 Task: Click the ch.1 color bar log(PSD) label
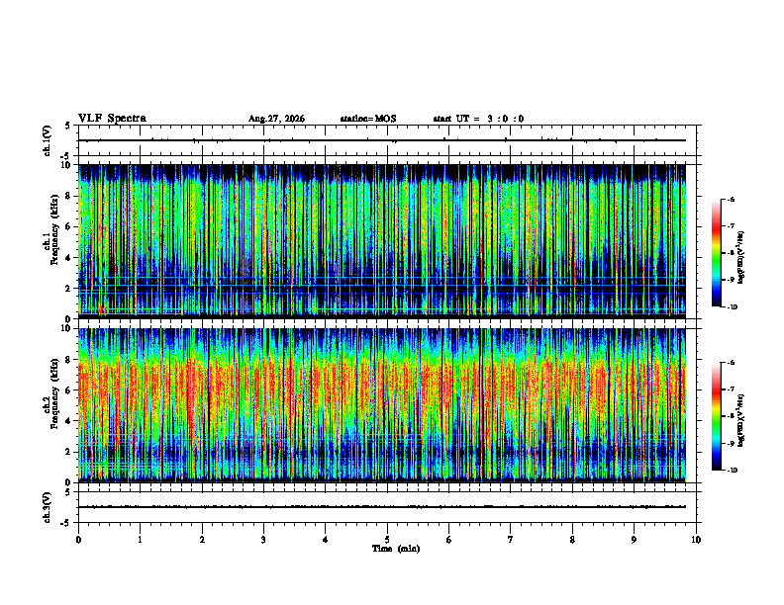pyautogui.click(x=741, y=257)
